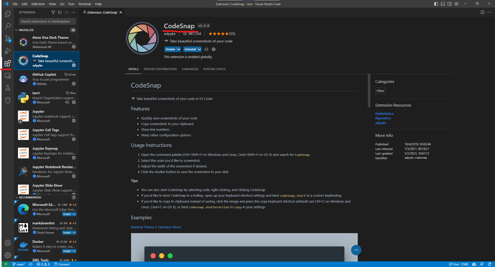495x267 pixels.
Task: Open manage gear for GitHub Copilot
Action: (x=74, y=84)
